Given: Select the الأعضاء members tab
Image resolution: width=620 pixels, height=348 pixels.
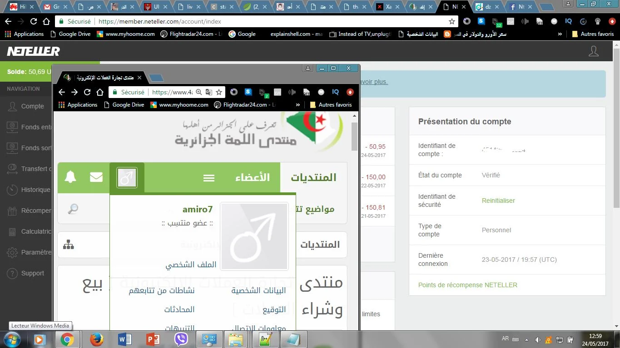Looking at the screenshot, I should pyautogui.click(x=252, y=177).
